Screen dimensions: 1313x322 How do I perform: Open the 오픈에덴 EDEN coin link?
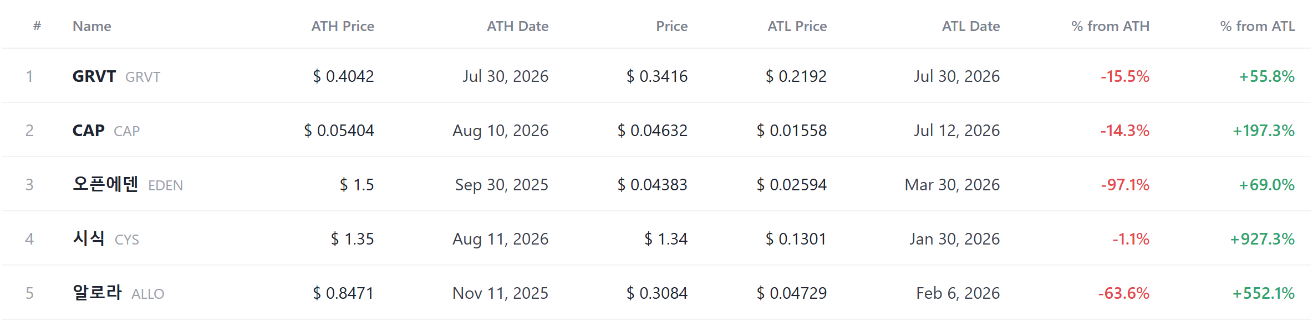tap(128, 184)
